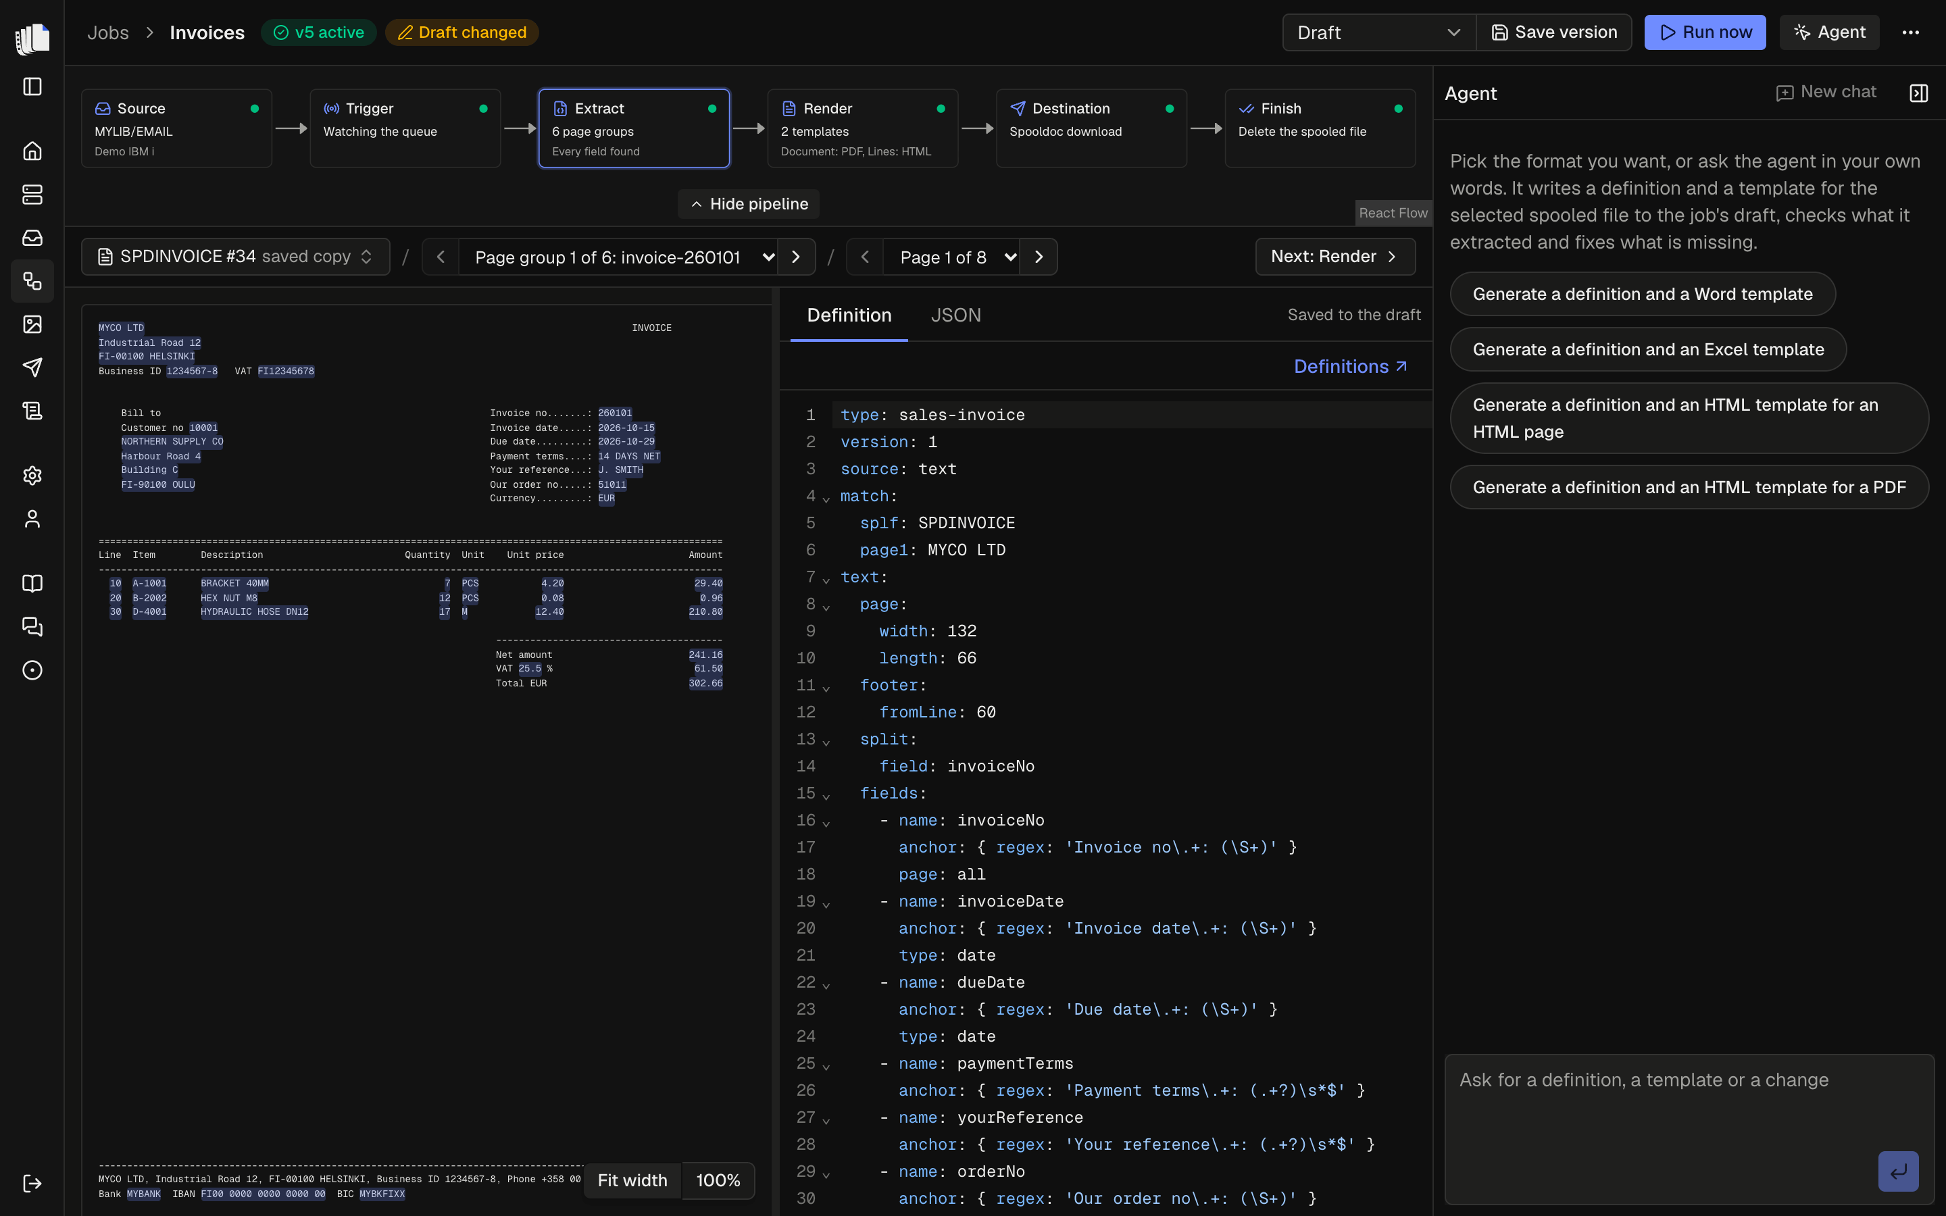Open the scroll document icon in sidebar
Screen dimensions: 1946x1216
coord(32,411)
